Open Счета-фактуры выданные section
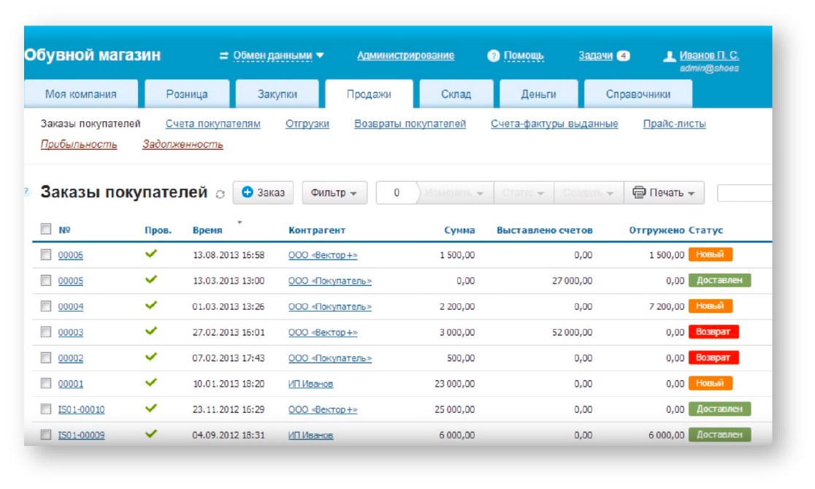The width and height of the screenshot is (815, 489). tap(554, 124)
